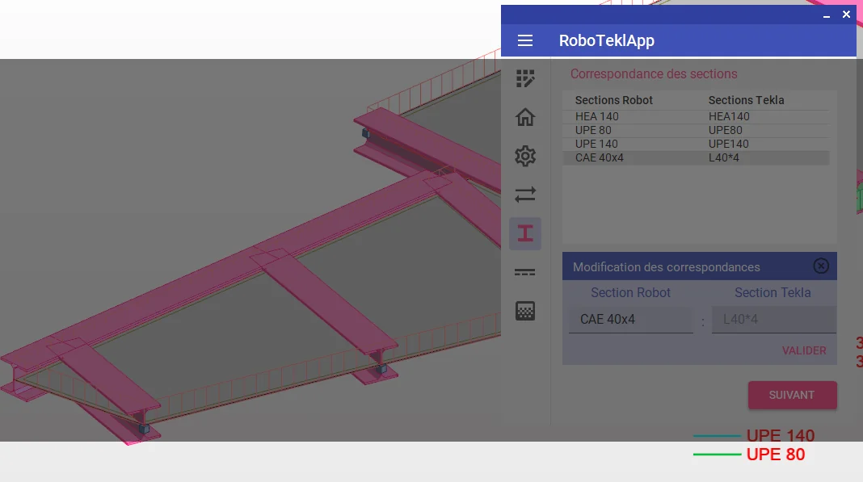Screen dimensions: 863x482
Task: Click the VALIDER button
Action: [804, 350]
